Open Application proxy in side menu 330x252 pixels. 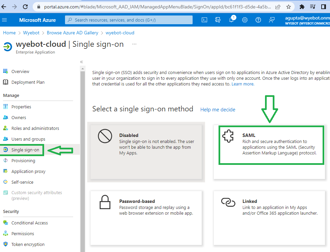pyautogui.click(x=28, y=172)
